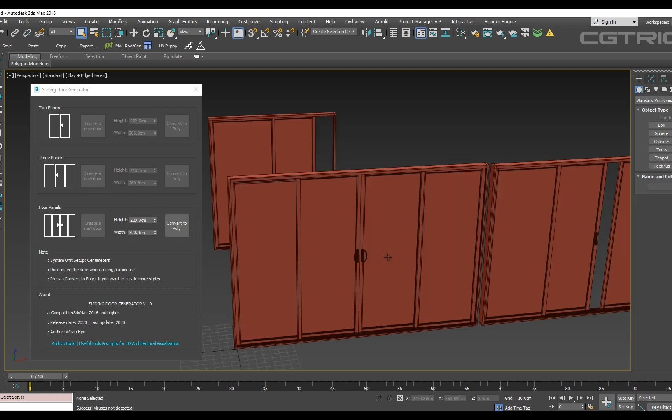Open the Rendering menu

[217, 22]
